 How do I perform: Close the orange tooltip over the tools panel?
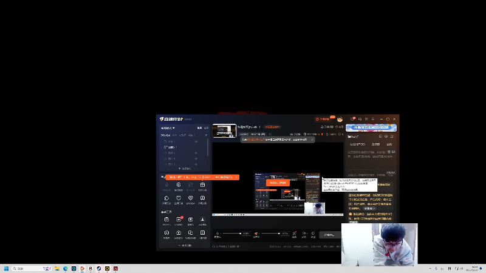click(236, 177)
